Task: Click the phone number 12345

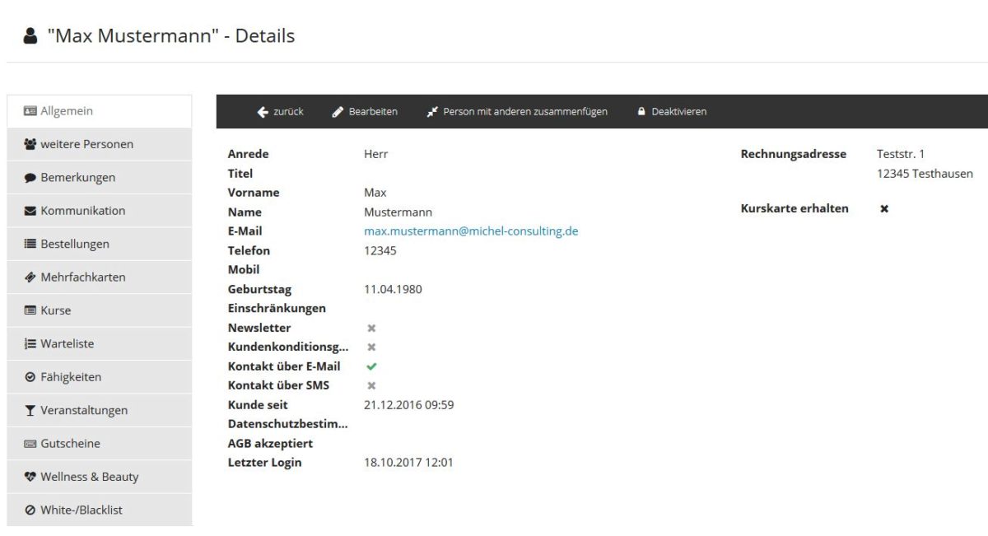Action: (x=380, y=250)
